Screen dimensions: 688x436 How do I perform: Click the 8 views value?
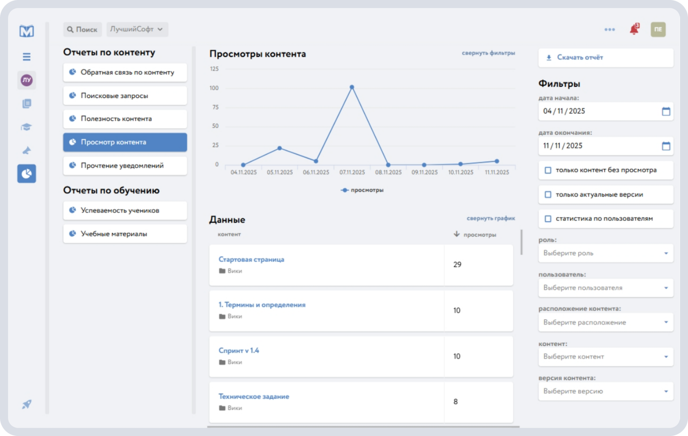[455, 402]
